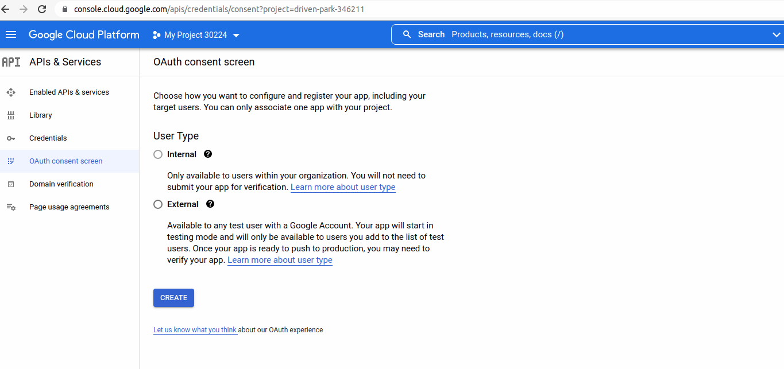
Task: Open Learn more link under External
Action: (x=280, y=261)
